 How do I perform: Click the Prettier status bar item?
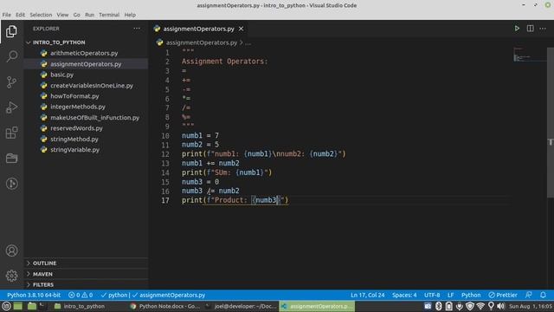[503, 295]
